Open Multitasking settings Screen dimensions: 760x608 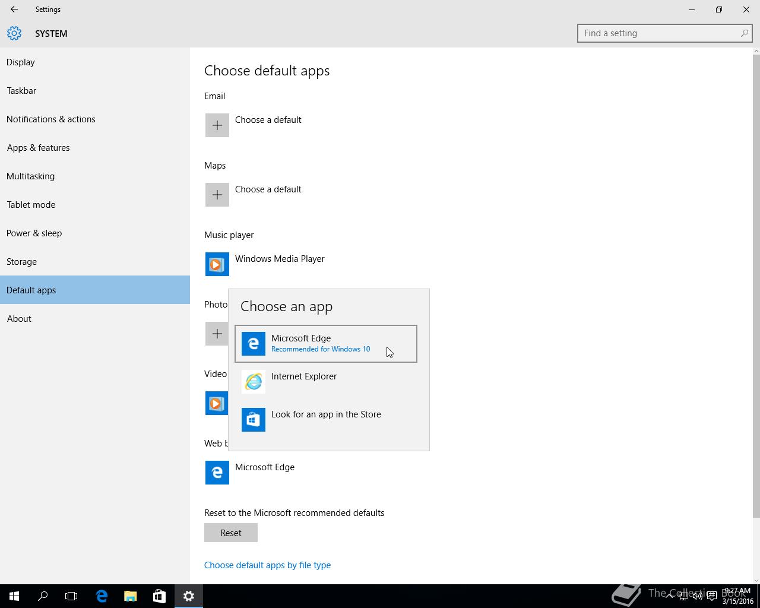[95, 176]
